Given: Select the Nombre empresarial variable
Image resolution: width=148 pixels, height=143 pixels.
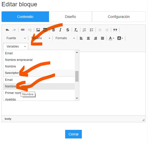Looking at the screenshot, I should point(39,60).
